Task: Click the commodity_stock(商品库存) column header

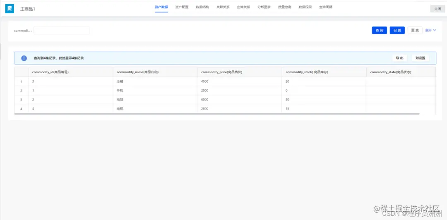Action: pos(324,72)
